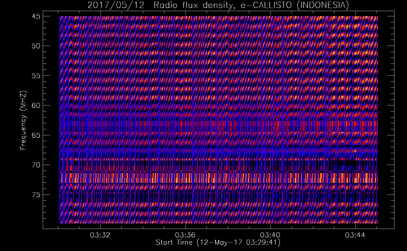Click the 45 frequency axis label
Image resolution: width=407 pixels, height=251 pixels.
tap(36, 16)
